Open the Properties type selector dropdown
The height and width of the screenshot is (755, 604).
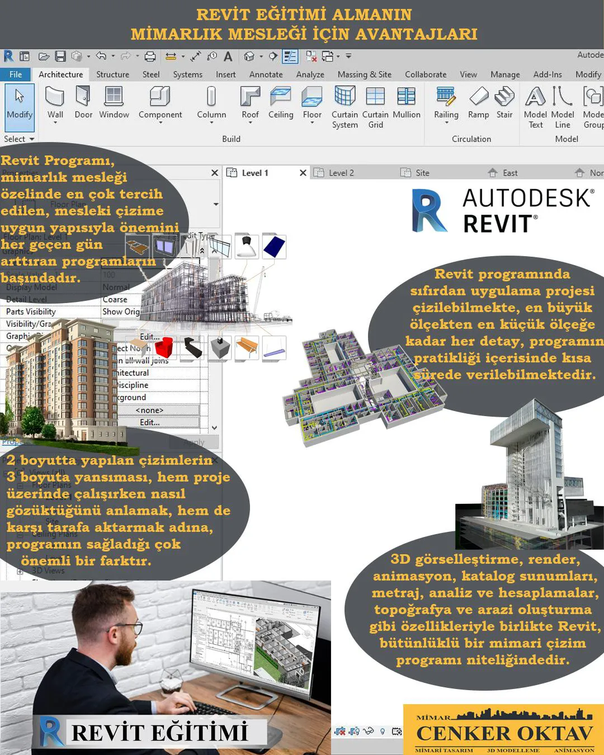[x=216, y=204]
